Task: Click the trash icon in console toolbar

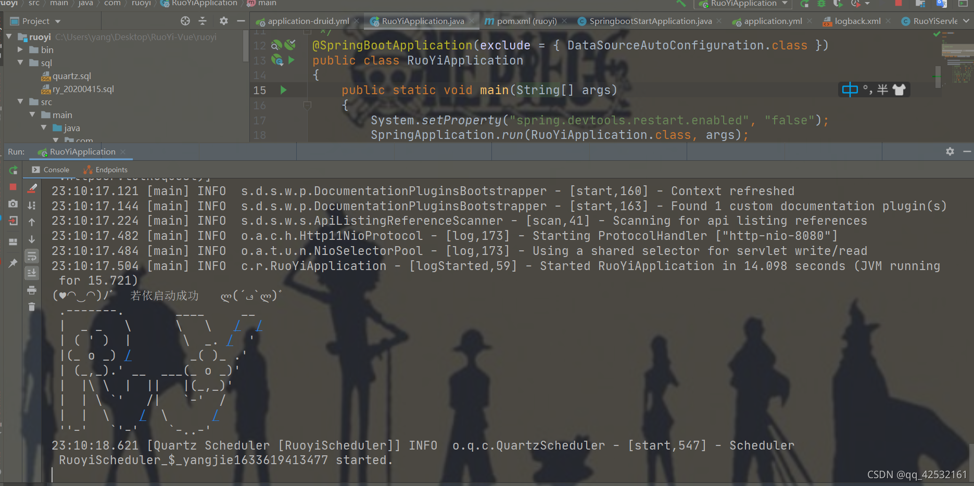Action: (x=32, y=306)
